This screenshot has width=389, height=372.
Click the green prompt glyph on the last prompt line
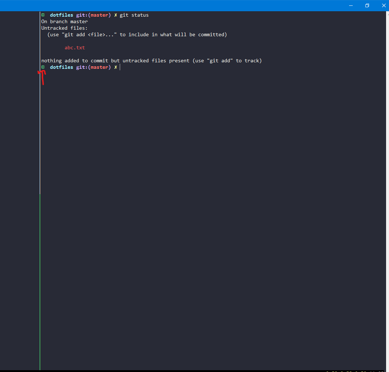coord(43,67)
